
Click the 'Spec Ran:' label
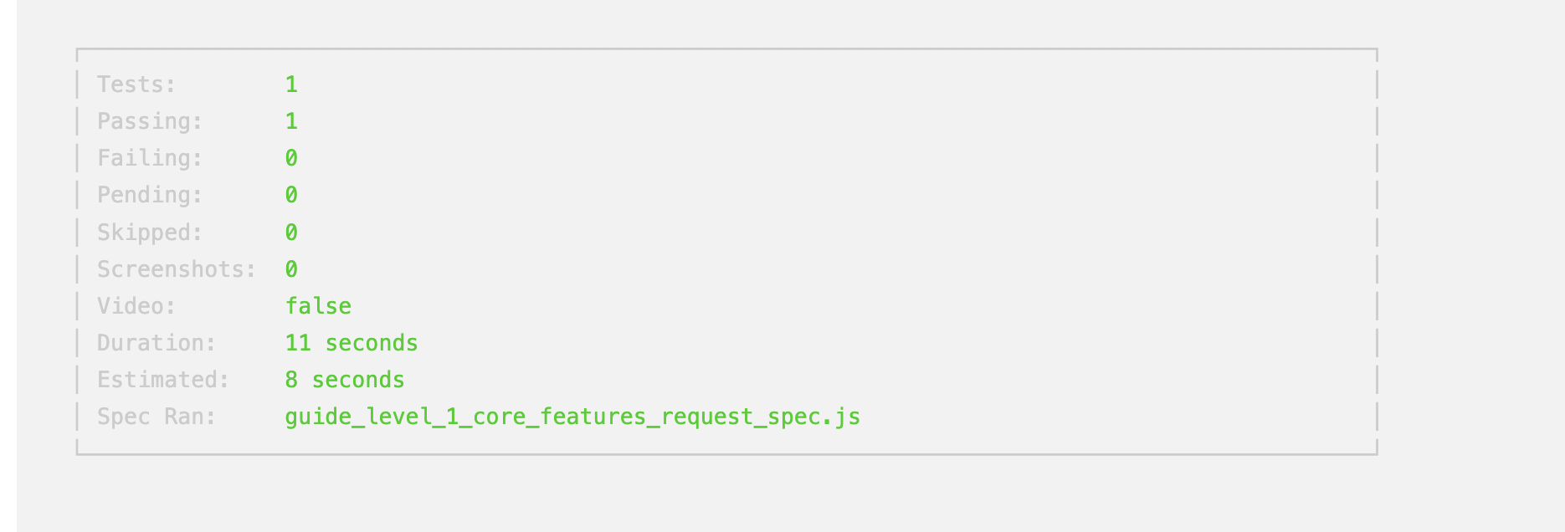[x=156, y=417]
